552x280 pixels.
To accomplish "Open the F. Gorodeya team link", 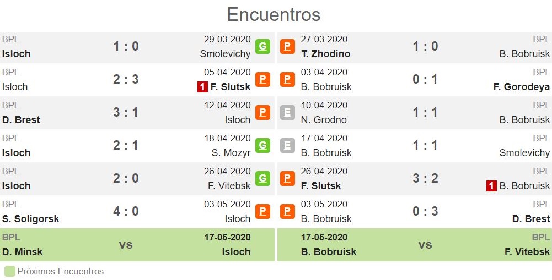I will (522, 87).
